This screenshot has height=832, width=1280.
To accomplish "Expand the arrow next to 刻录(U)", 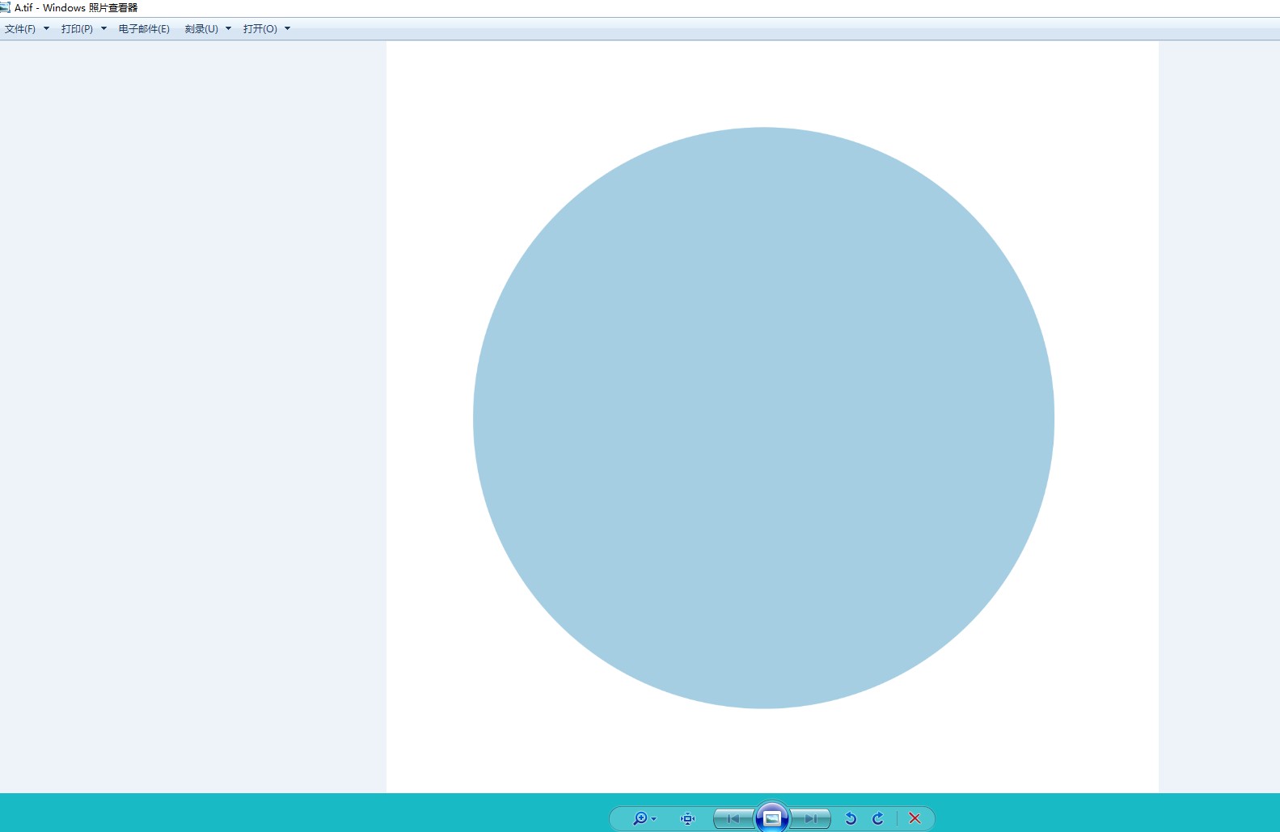I will point(228,29).
